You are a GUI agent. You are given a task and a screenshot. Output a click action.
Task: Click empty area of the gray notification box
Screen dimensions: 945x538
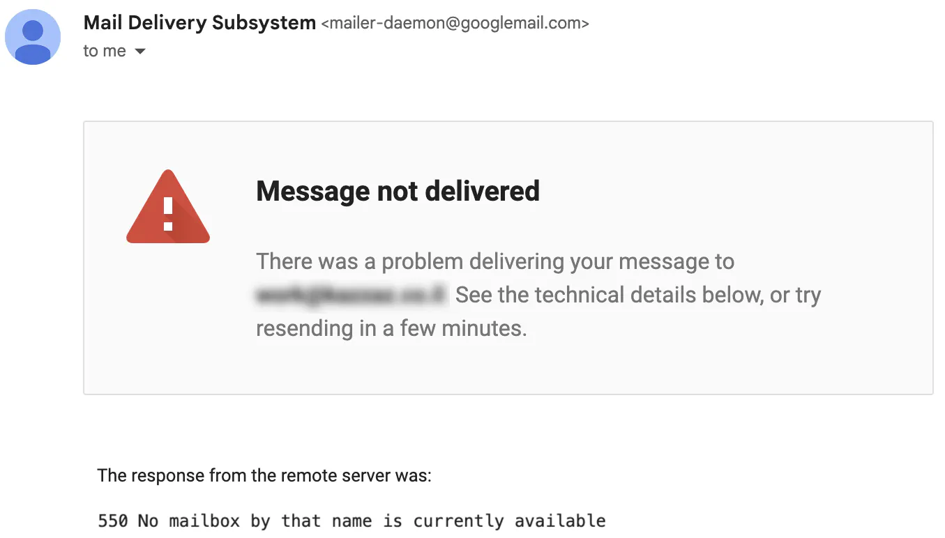click(697, 355)
